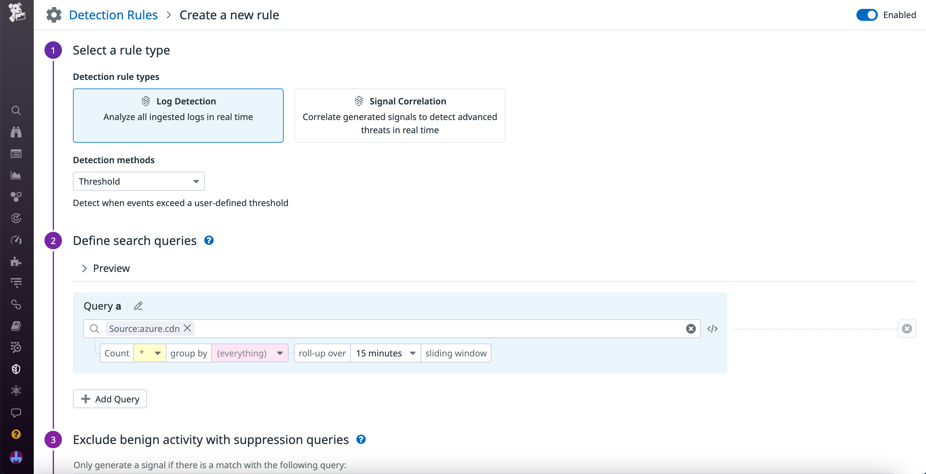Open the Integrations puzzle-piece sidebar icon

tap(16, 261)
